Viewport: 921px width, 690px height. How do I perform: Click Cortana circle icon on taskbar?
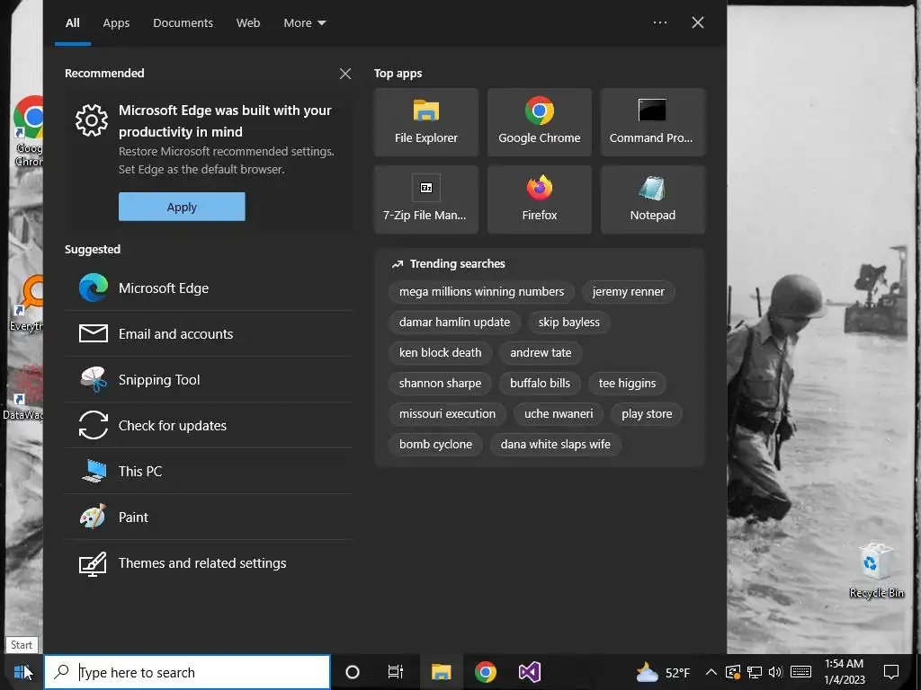tap(353, 672)
